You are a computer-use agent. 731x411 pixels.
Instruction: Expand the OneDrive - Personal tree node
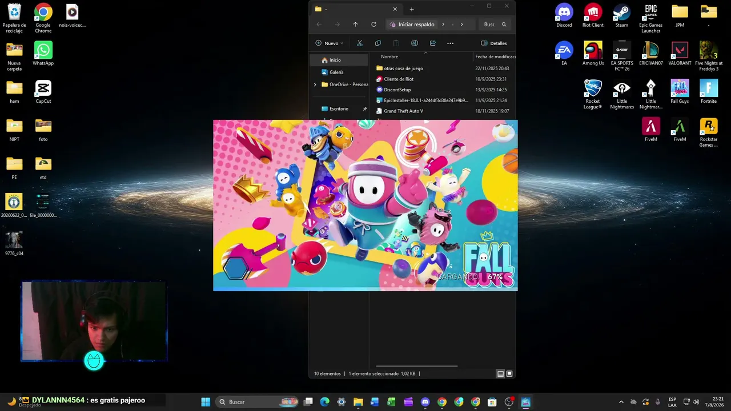315,84
